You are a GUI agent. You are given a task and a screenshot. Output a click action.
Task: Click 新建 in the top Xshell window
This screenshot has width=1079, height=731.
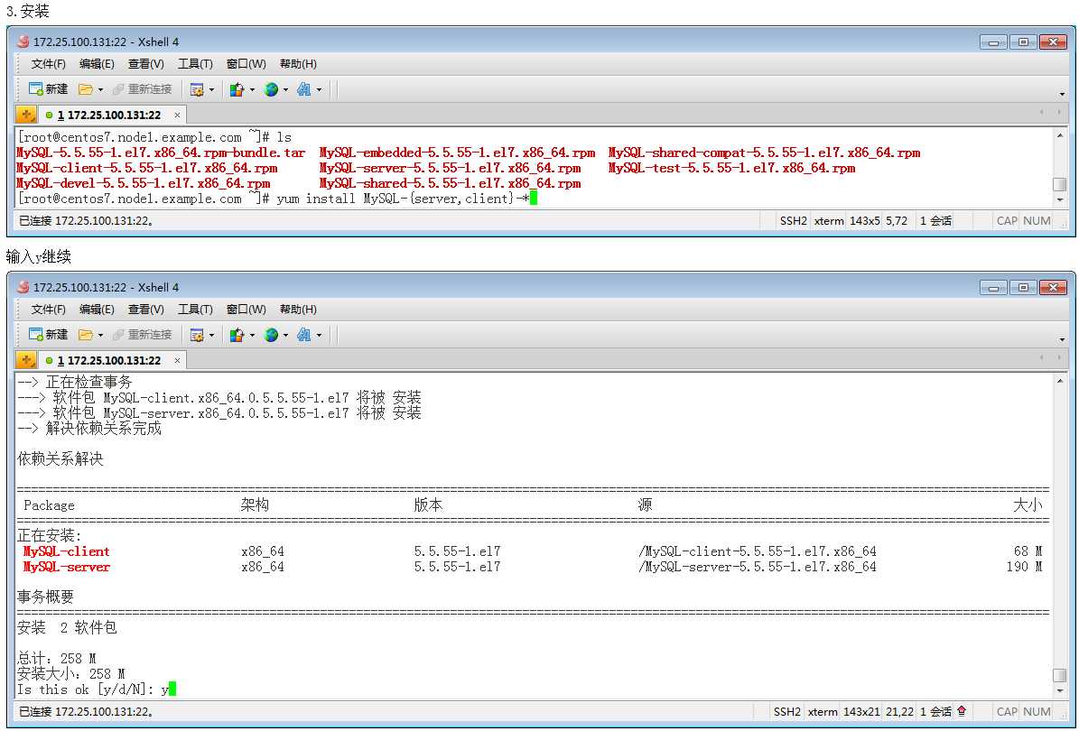pyautogui.click(x=48, y=89)
